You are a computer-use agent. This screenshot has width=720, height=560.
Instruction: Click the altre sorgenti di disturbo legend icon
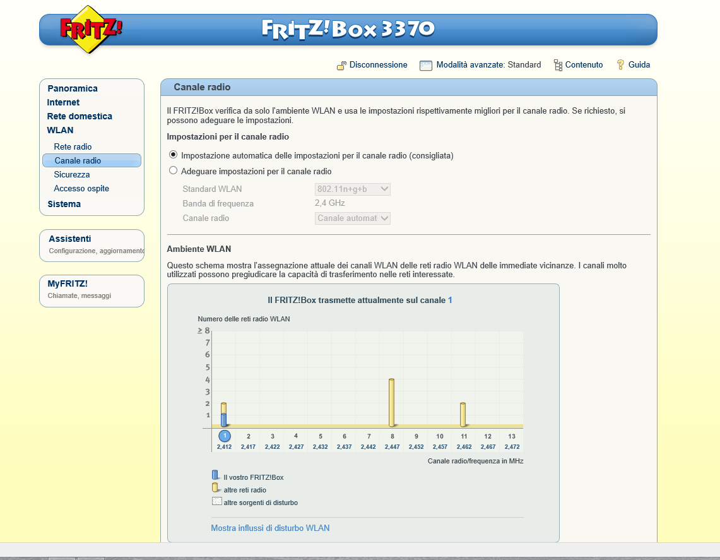point(216,501)
